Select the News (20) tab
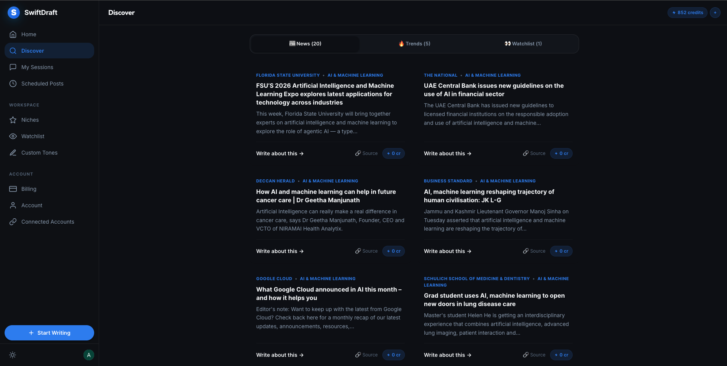 [x=305, y=44]
